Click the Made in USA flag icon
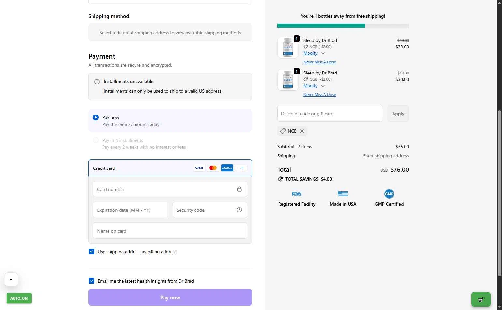 click(x=343, y=194)
